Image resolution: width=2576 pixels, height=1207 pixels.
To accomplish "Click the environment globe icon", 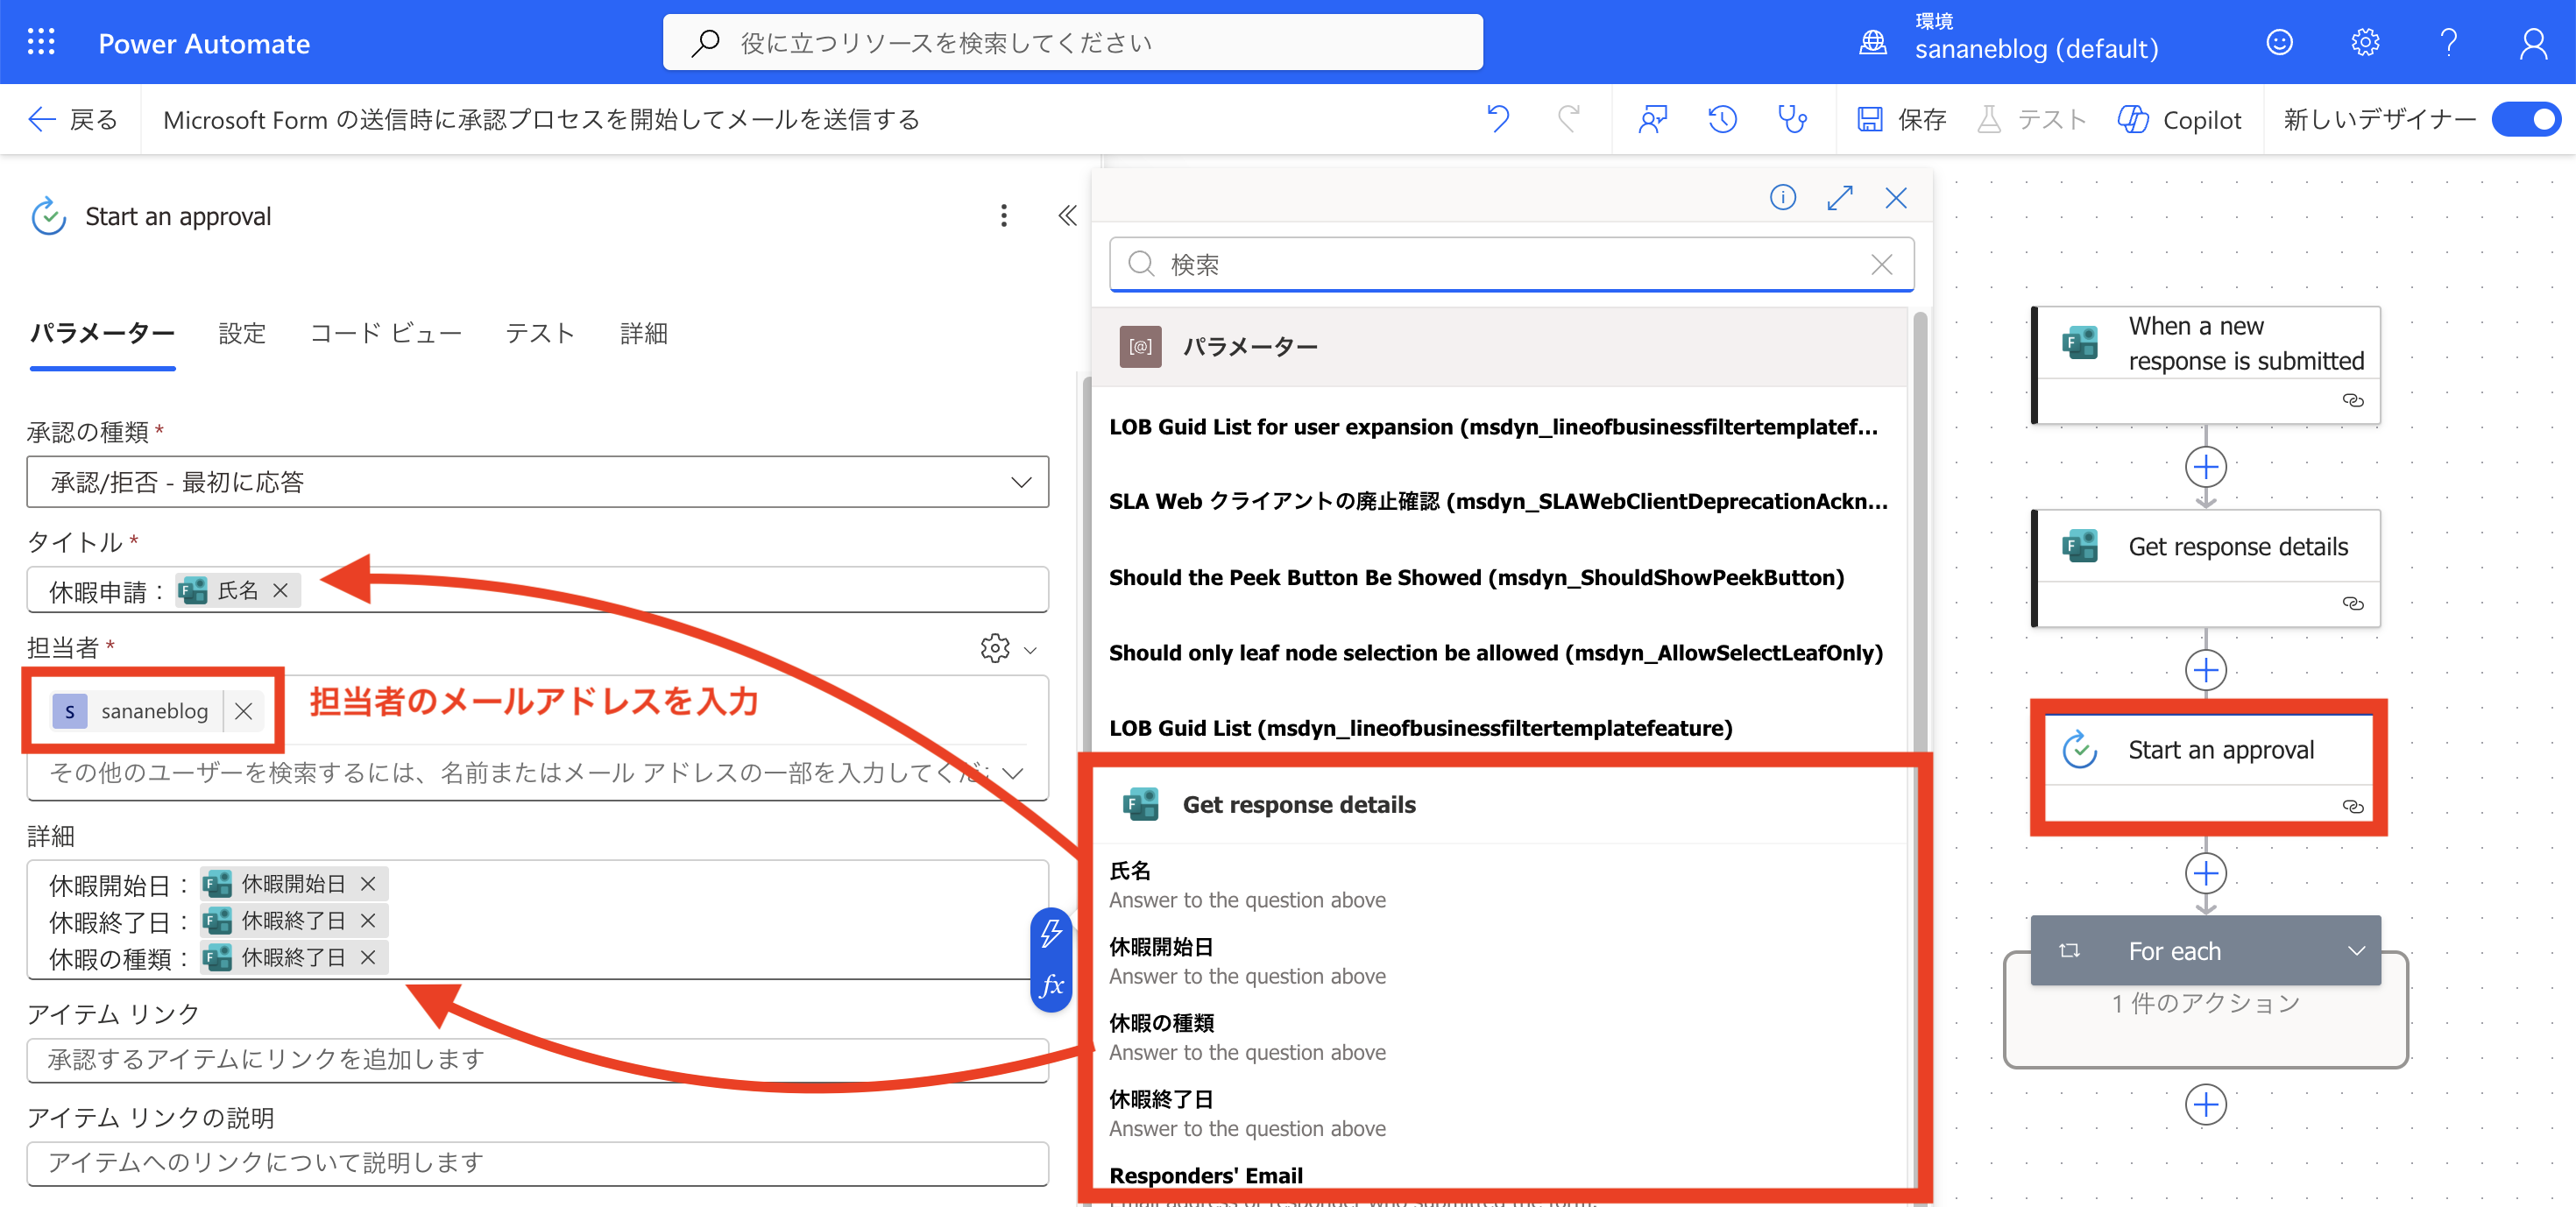I will (1872, 43).
